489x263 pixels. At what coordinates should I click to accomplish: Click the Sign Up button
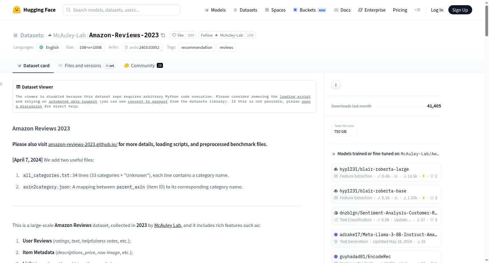460,10
